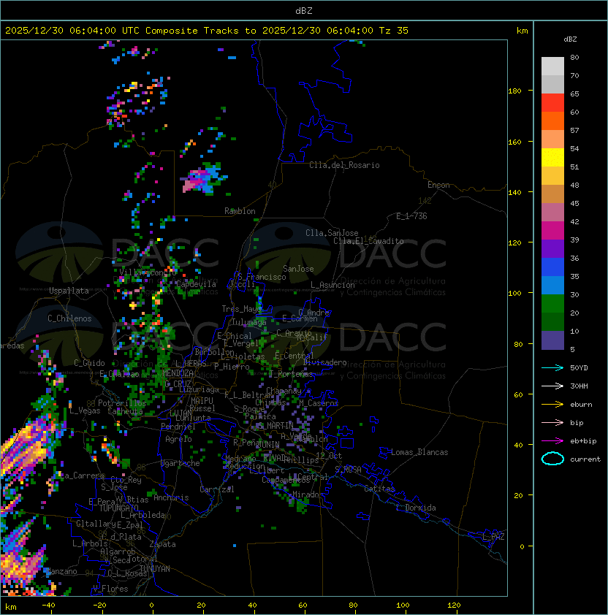Click the 'Carrizal' map label

tap(216, 489)
